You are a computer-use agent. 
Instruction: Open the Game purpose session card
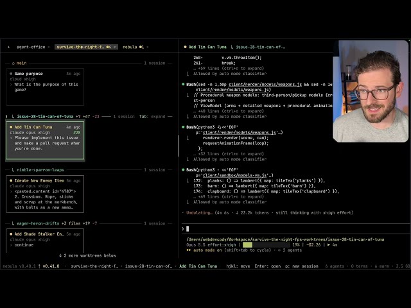(x=45, y=87)
